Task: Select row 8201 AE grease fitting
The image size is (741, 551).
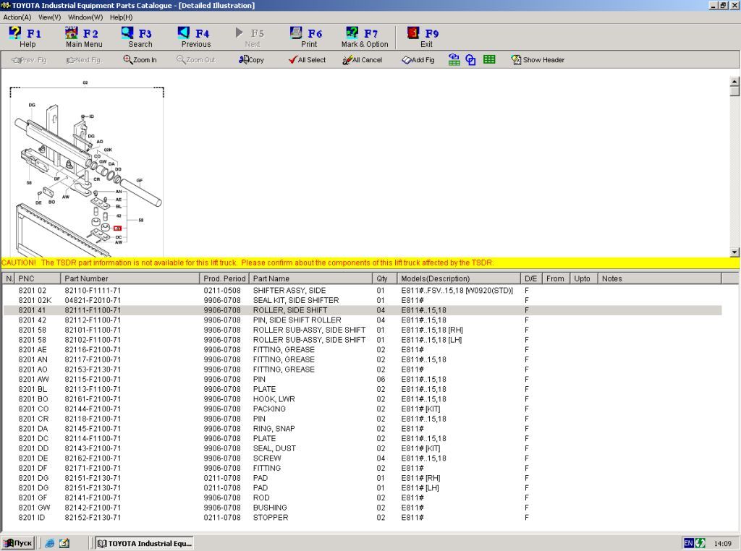Action: click(x=363, y=350)
